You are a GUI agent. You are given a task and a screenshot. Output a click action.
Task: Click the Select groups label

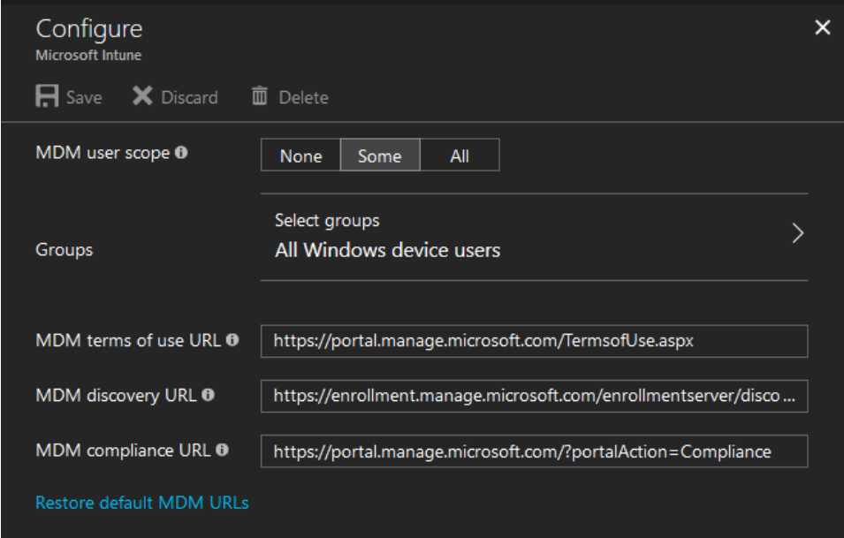(327, 221)
